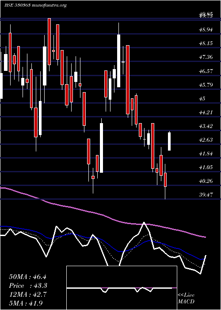Select the 12MA : 42.7 readout
The height and width of the screenshot is (310, 221).
(27, 294)
